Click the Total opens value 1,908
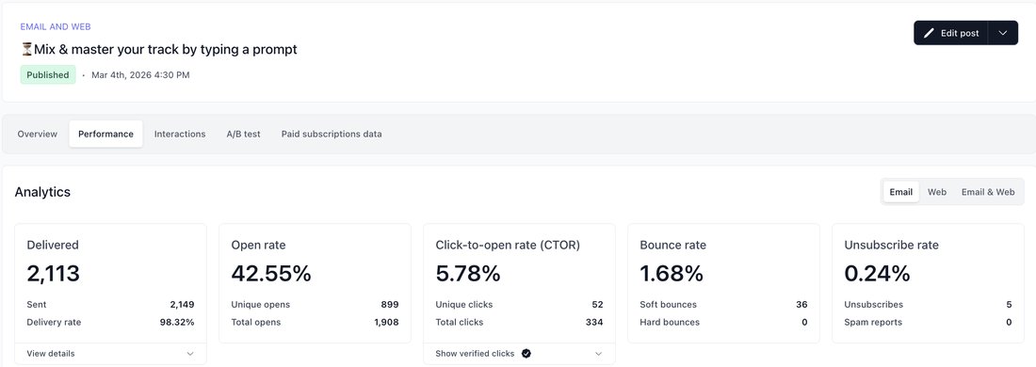This screenshot has height=367, width=1036. [x=386, y=323]
